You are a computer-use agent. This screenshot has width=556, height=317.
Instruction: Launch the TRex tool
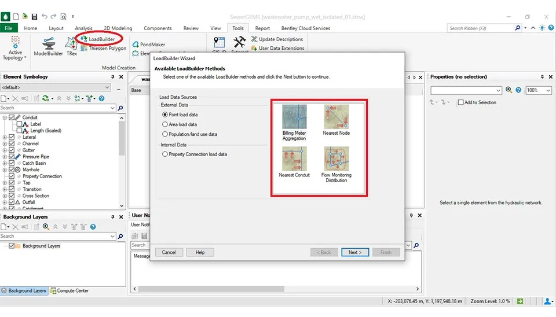coord(71,45)
